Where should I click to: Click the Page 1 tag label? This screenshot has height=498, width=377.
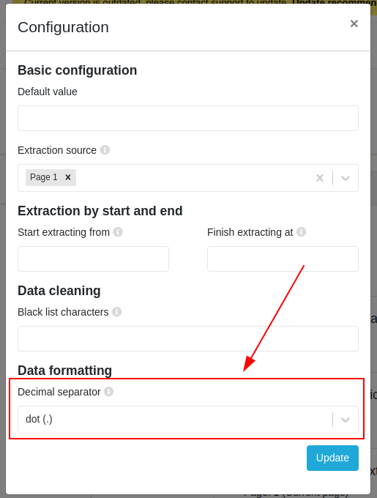click(x=44, y=177)
